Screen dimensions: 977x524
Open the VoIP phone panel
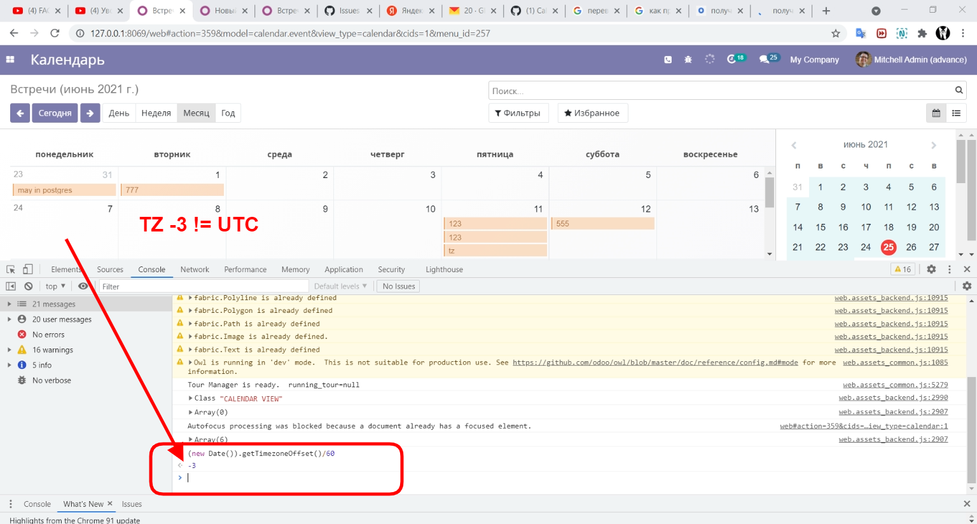[x=667, y=59]
